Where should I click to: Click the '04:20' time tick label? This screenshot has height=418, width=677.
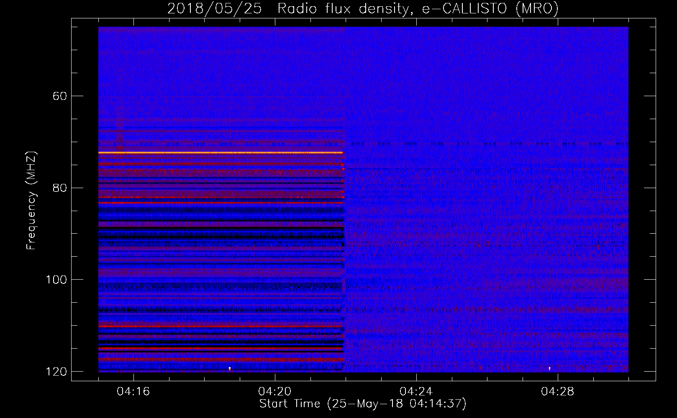coord(275,392)
